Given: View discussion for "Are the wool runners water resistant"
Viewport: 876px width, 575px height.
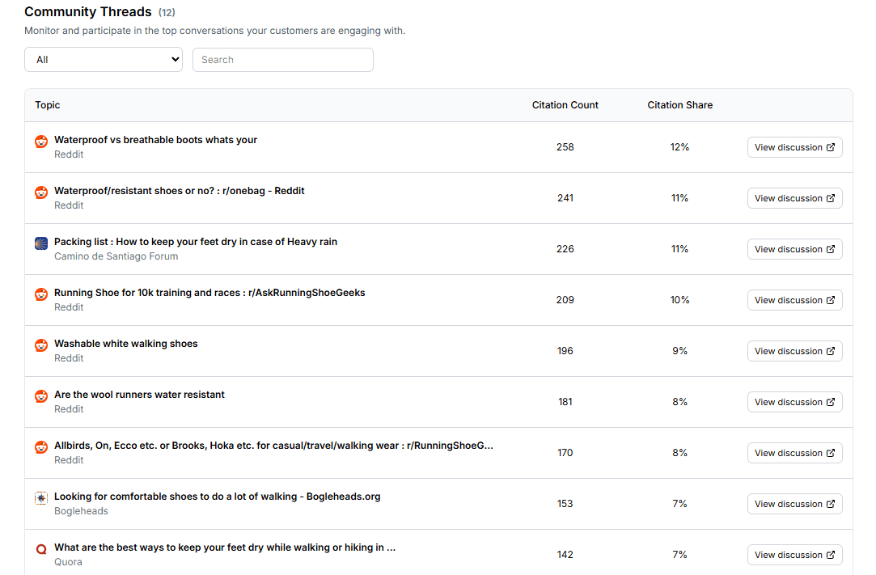Looking at the screenshot, I should 794,402.
